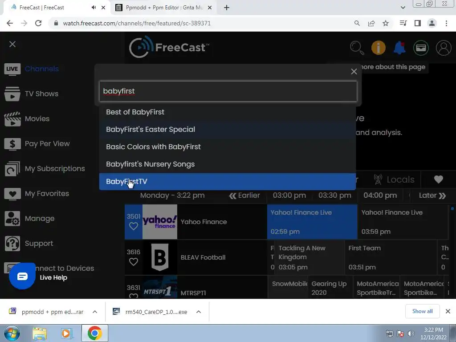The image size is (456, 342).
Task: Click the BLEAV Football channel logo
Action: pyautogui.click(x=160, y=257)
